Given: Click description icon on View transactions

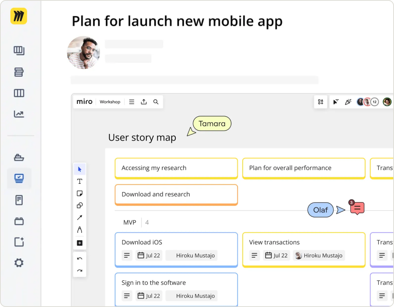Looking at the screenshot, I should (x=254, y=255).
